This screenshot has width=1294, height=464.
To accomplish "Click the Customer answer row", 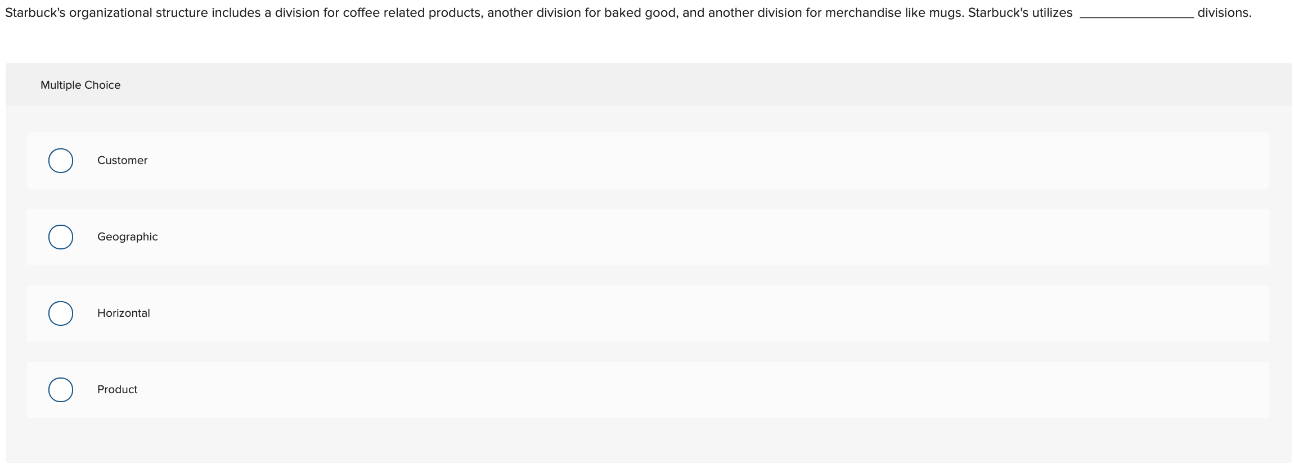I will [394, 160].
